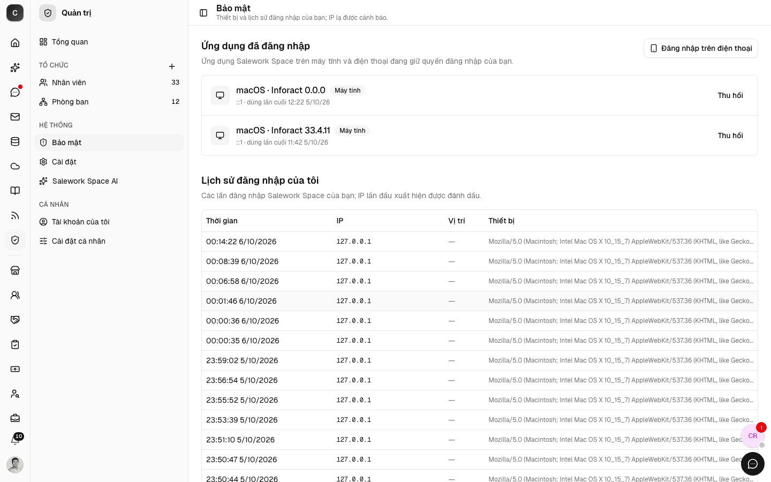
Task: Click the C workspace logo
Action: (15, 13)
